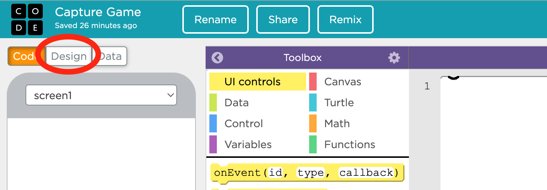Collapse the Toolbox with the back arrow
Screen dimensions: 547x190
[217, 58]
